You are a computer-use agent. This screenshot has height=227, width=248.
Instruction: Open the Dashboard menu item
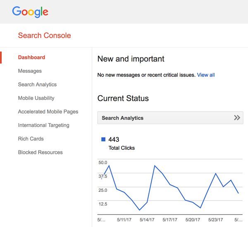tap(31, 57)
